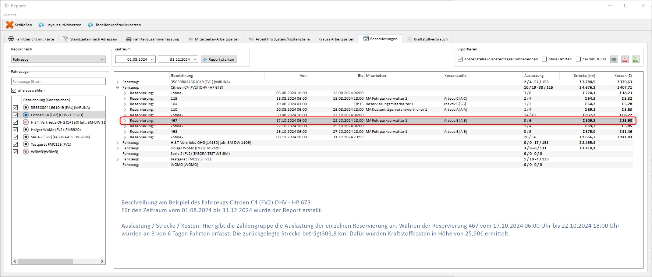Click the Tabellenkopf zurücksetzen icon
Viewport: 652px width, 277px height.
point(91,25)
